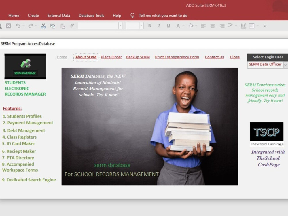
Task: Click the SERM Data Officer field
Action: tap(265, 65)
